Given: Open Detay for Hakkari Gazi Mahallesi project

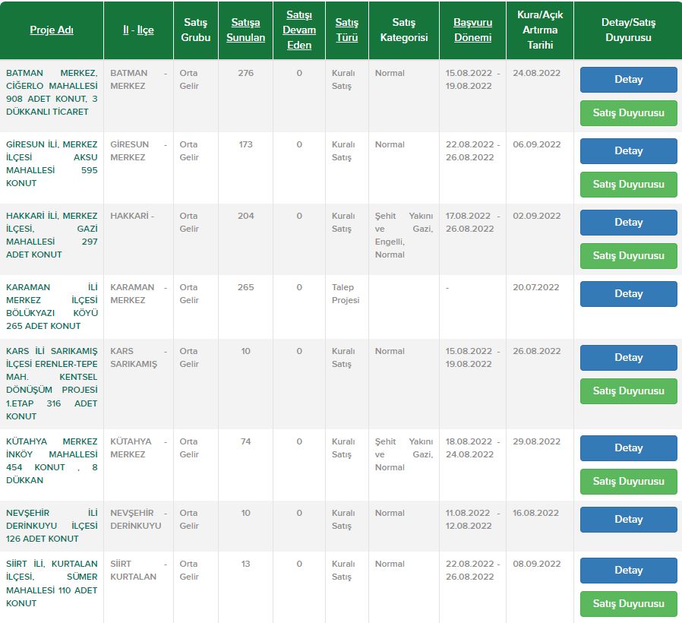Looking at the screenshot, I should tap(628, 223).
